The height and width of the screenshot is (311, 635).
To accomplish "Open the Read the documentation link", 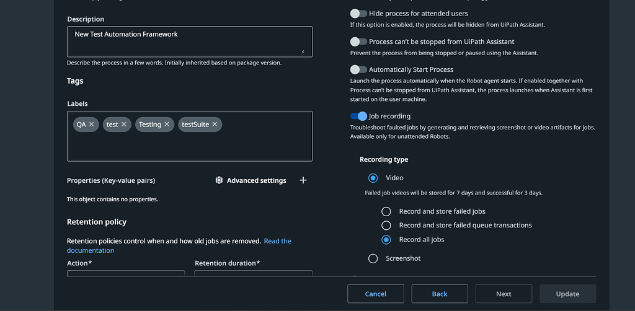I will (277, 241).
